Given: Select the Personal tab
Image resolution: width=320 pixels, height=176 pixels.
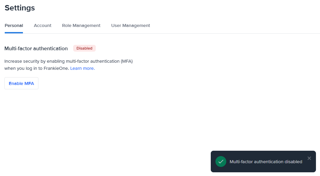Looking at the screenshot, I should click(x=14, y=26).
